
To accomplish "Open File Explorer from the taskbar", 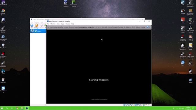I will pos(22,108).
